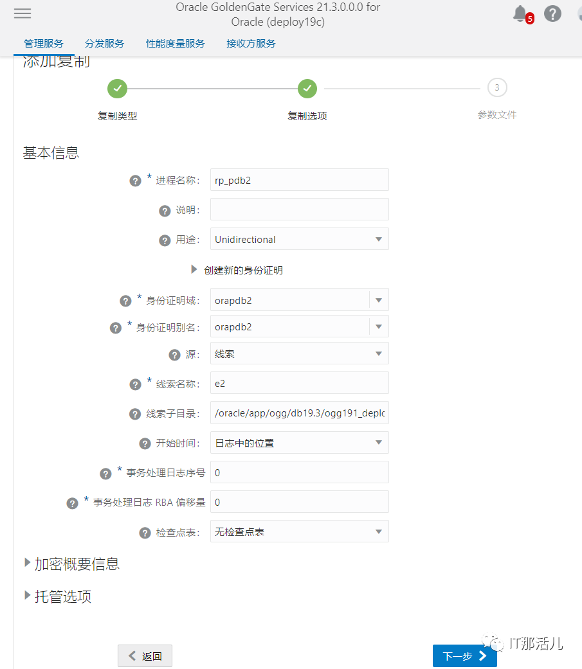Click help icon for 线索名称
Screen dimensions: 582x669
(x=135, y=384)
